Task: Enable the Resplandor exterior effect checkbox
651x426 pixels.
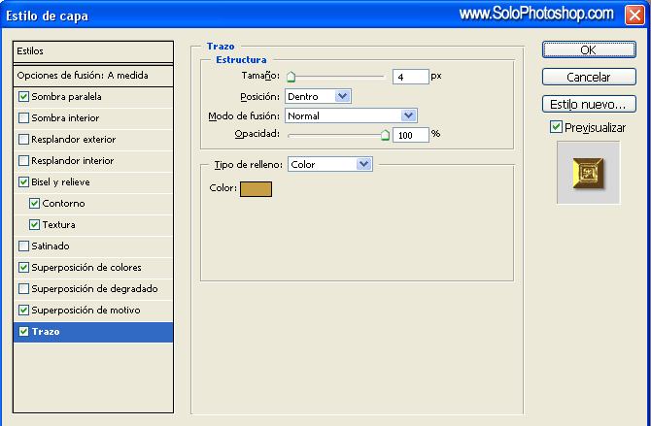Action: [23, 140]
